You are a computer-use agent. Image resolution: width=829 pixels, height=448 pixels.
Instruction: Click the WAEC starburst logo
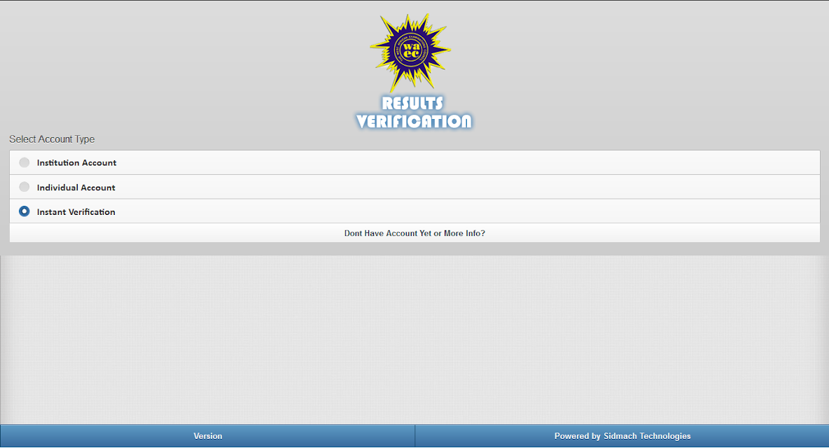[x=410, y=52]
